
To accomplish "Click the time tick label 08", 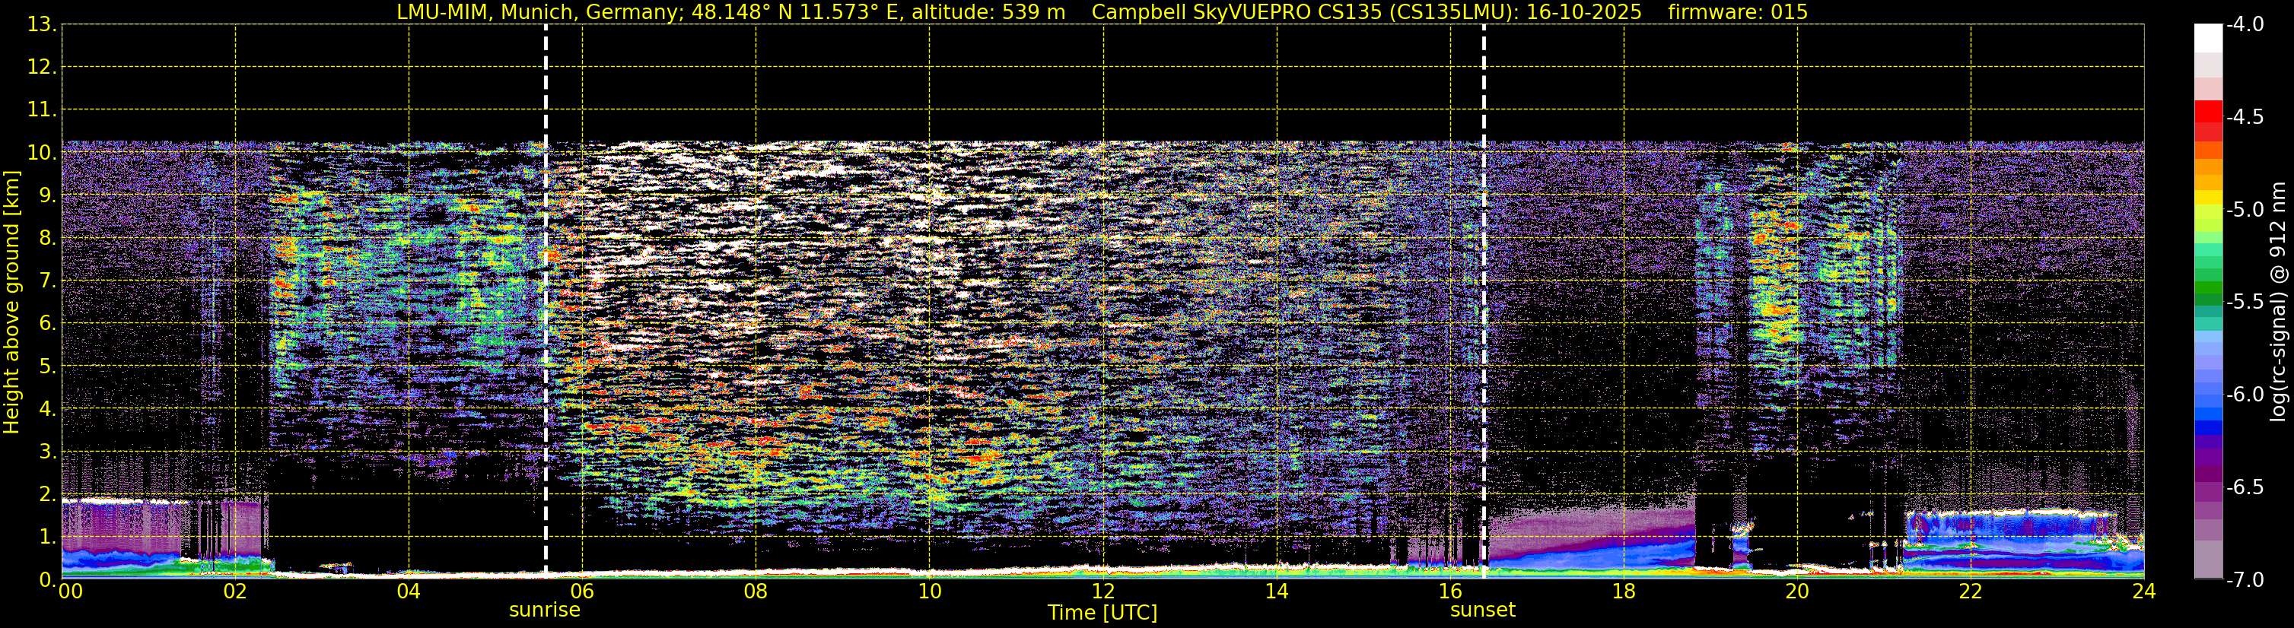I will click(756, 592).
